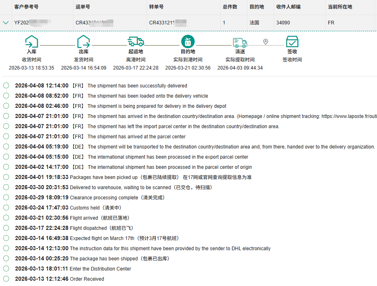Select the successfully delivered event circle

pos(6,85)
